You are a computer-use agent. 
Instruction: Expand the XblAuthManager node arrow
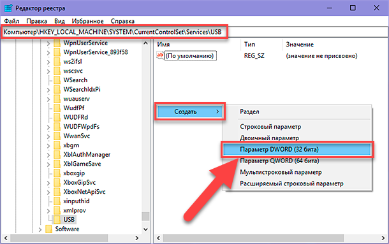tap(48, 155)
